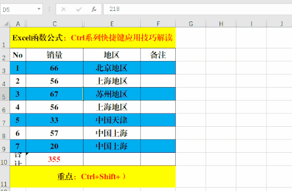Viewport: 292px width, 191px height.
Task: Select row 4 header
Action: pyautogui.click(x=5, y=81)
